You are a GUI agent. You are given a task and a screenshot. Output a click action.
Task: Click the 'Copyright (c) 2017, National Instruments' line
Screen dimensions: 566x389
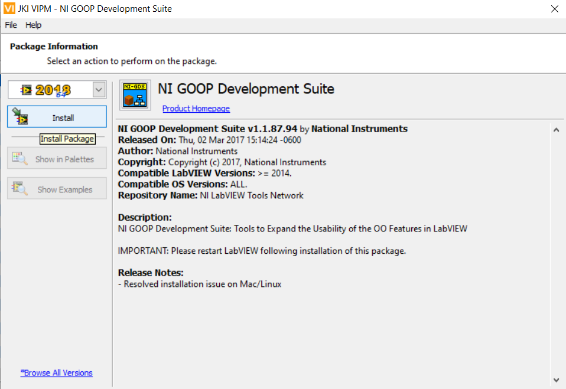pyautogui.click(x=222, y=162)
